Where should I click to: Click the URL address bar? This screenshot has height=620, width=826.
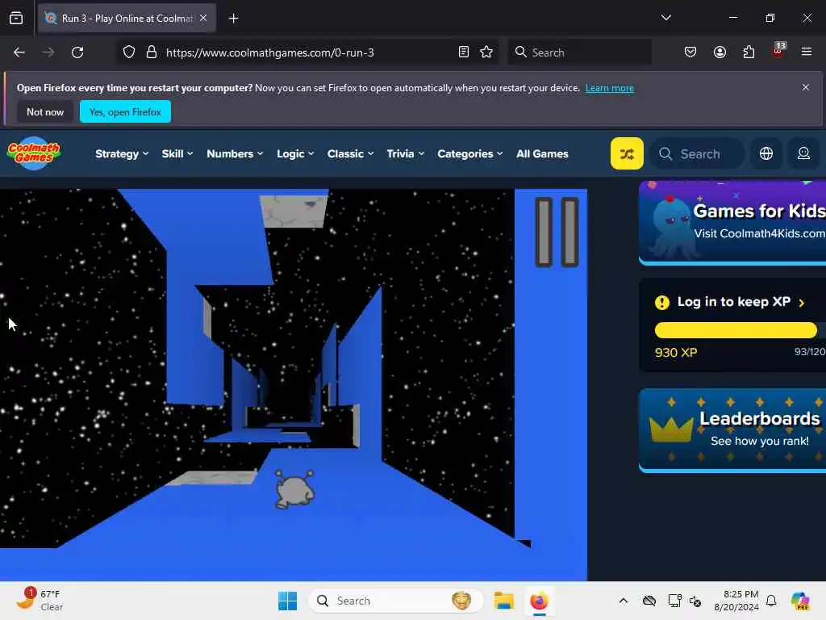[x=307, y=52]
